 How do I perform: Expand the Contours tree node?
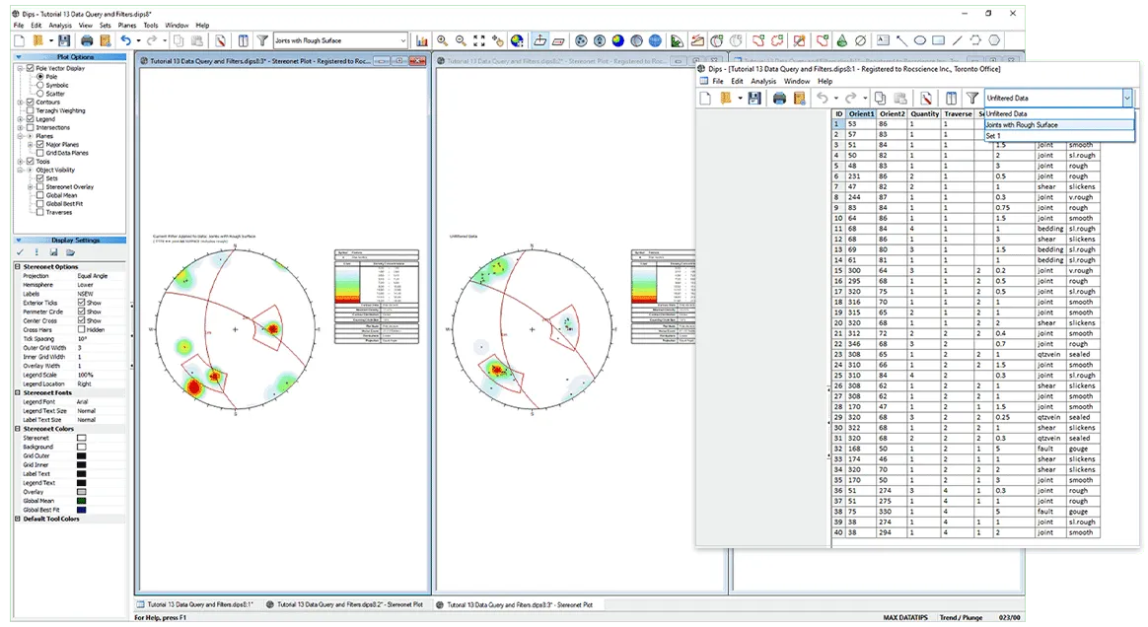(21, 103)
